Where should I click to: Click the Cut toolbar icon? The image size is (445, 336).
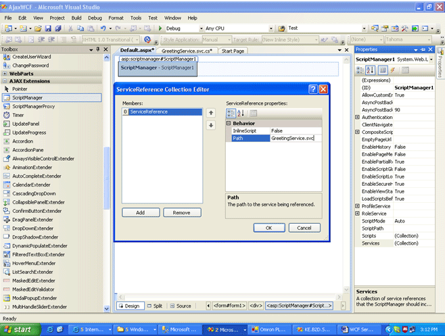pyautogui.click(x=70, y=28)
